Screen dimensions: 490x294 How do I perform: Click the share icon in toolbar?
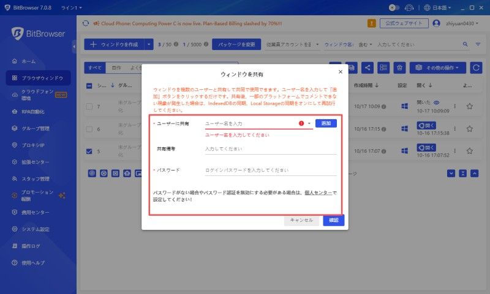367,68
